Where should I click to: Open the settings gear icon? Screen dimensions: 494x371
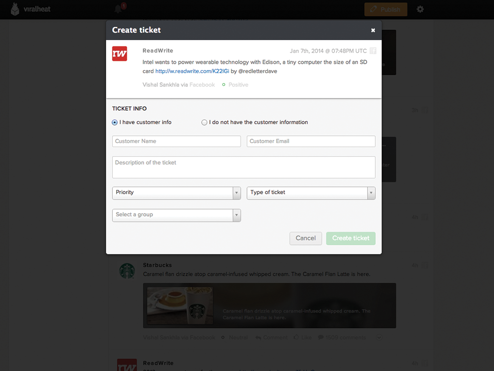(420, 9)
